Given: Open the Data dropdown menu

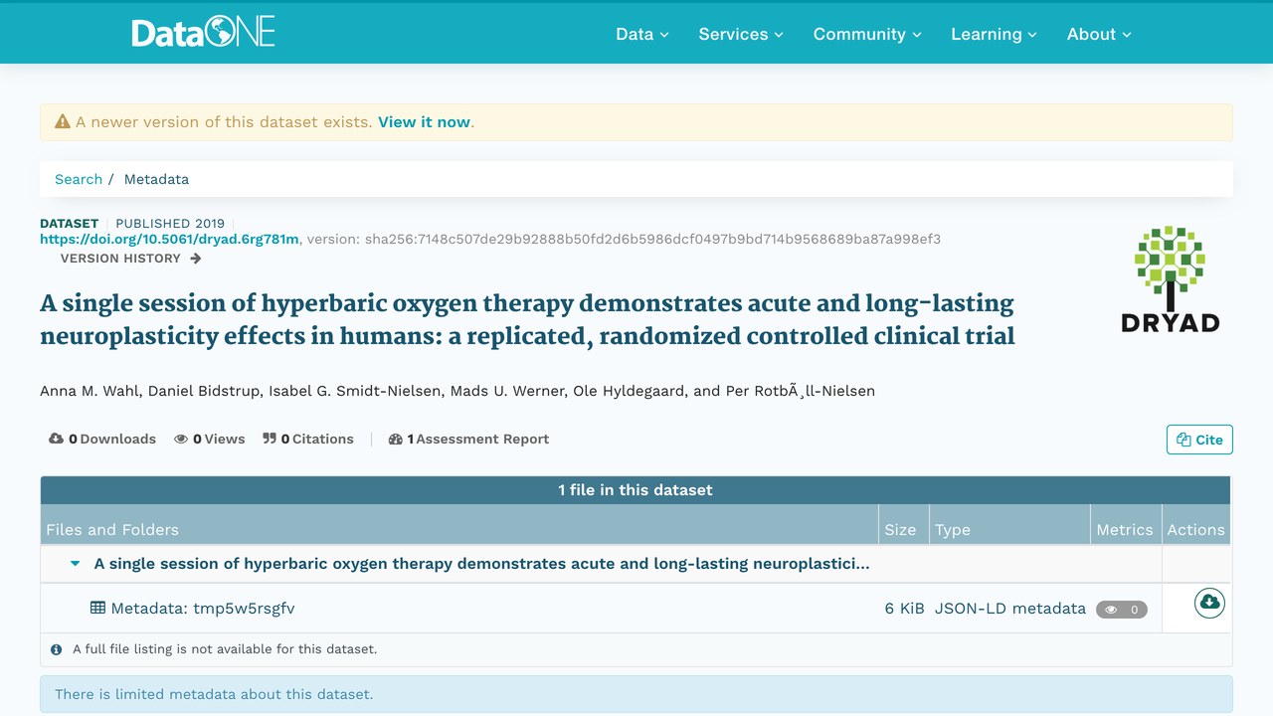Looking at the screenshot, I should 642,34.
